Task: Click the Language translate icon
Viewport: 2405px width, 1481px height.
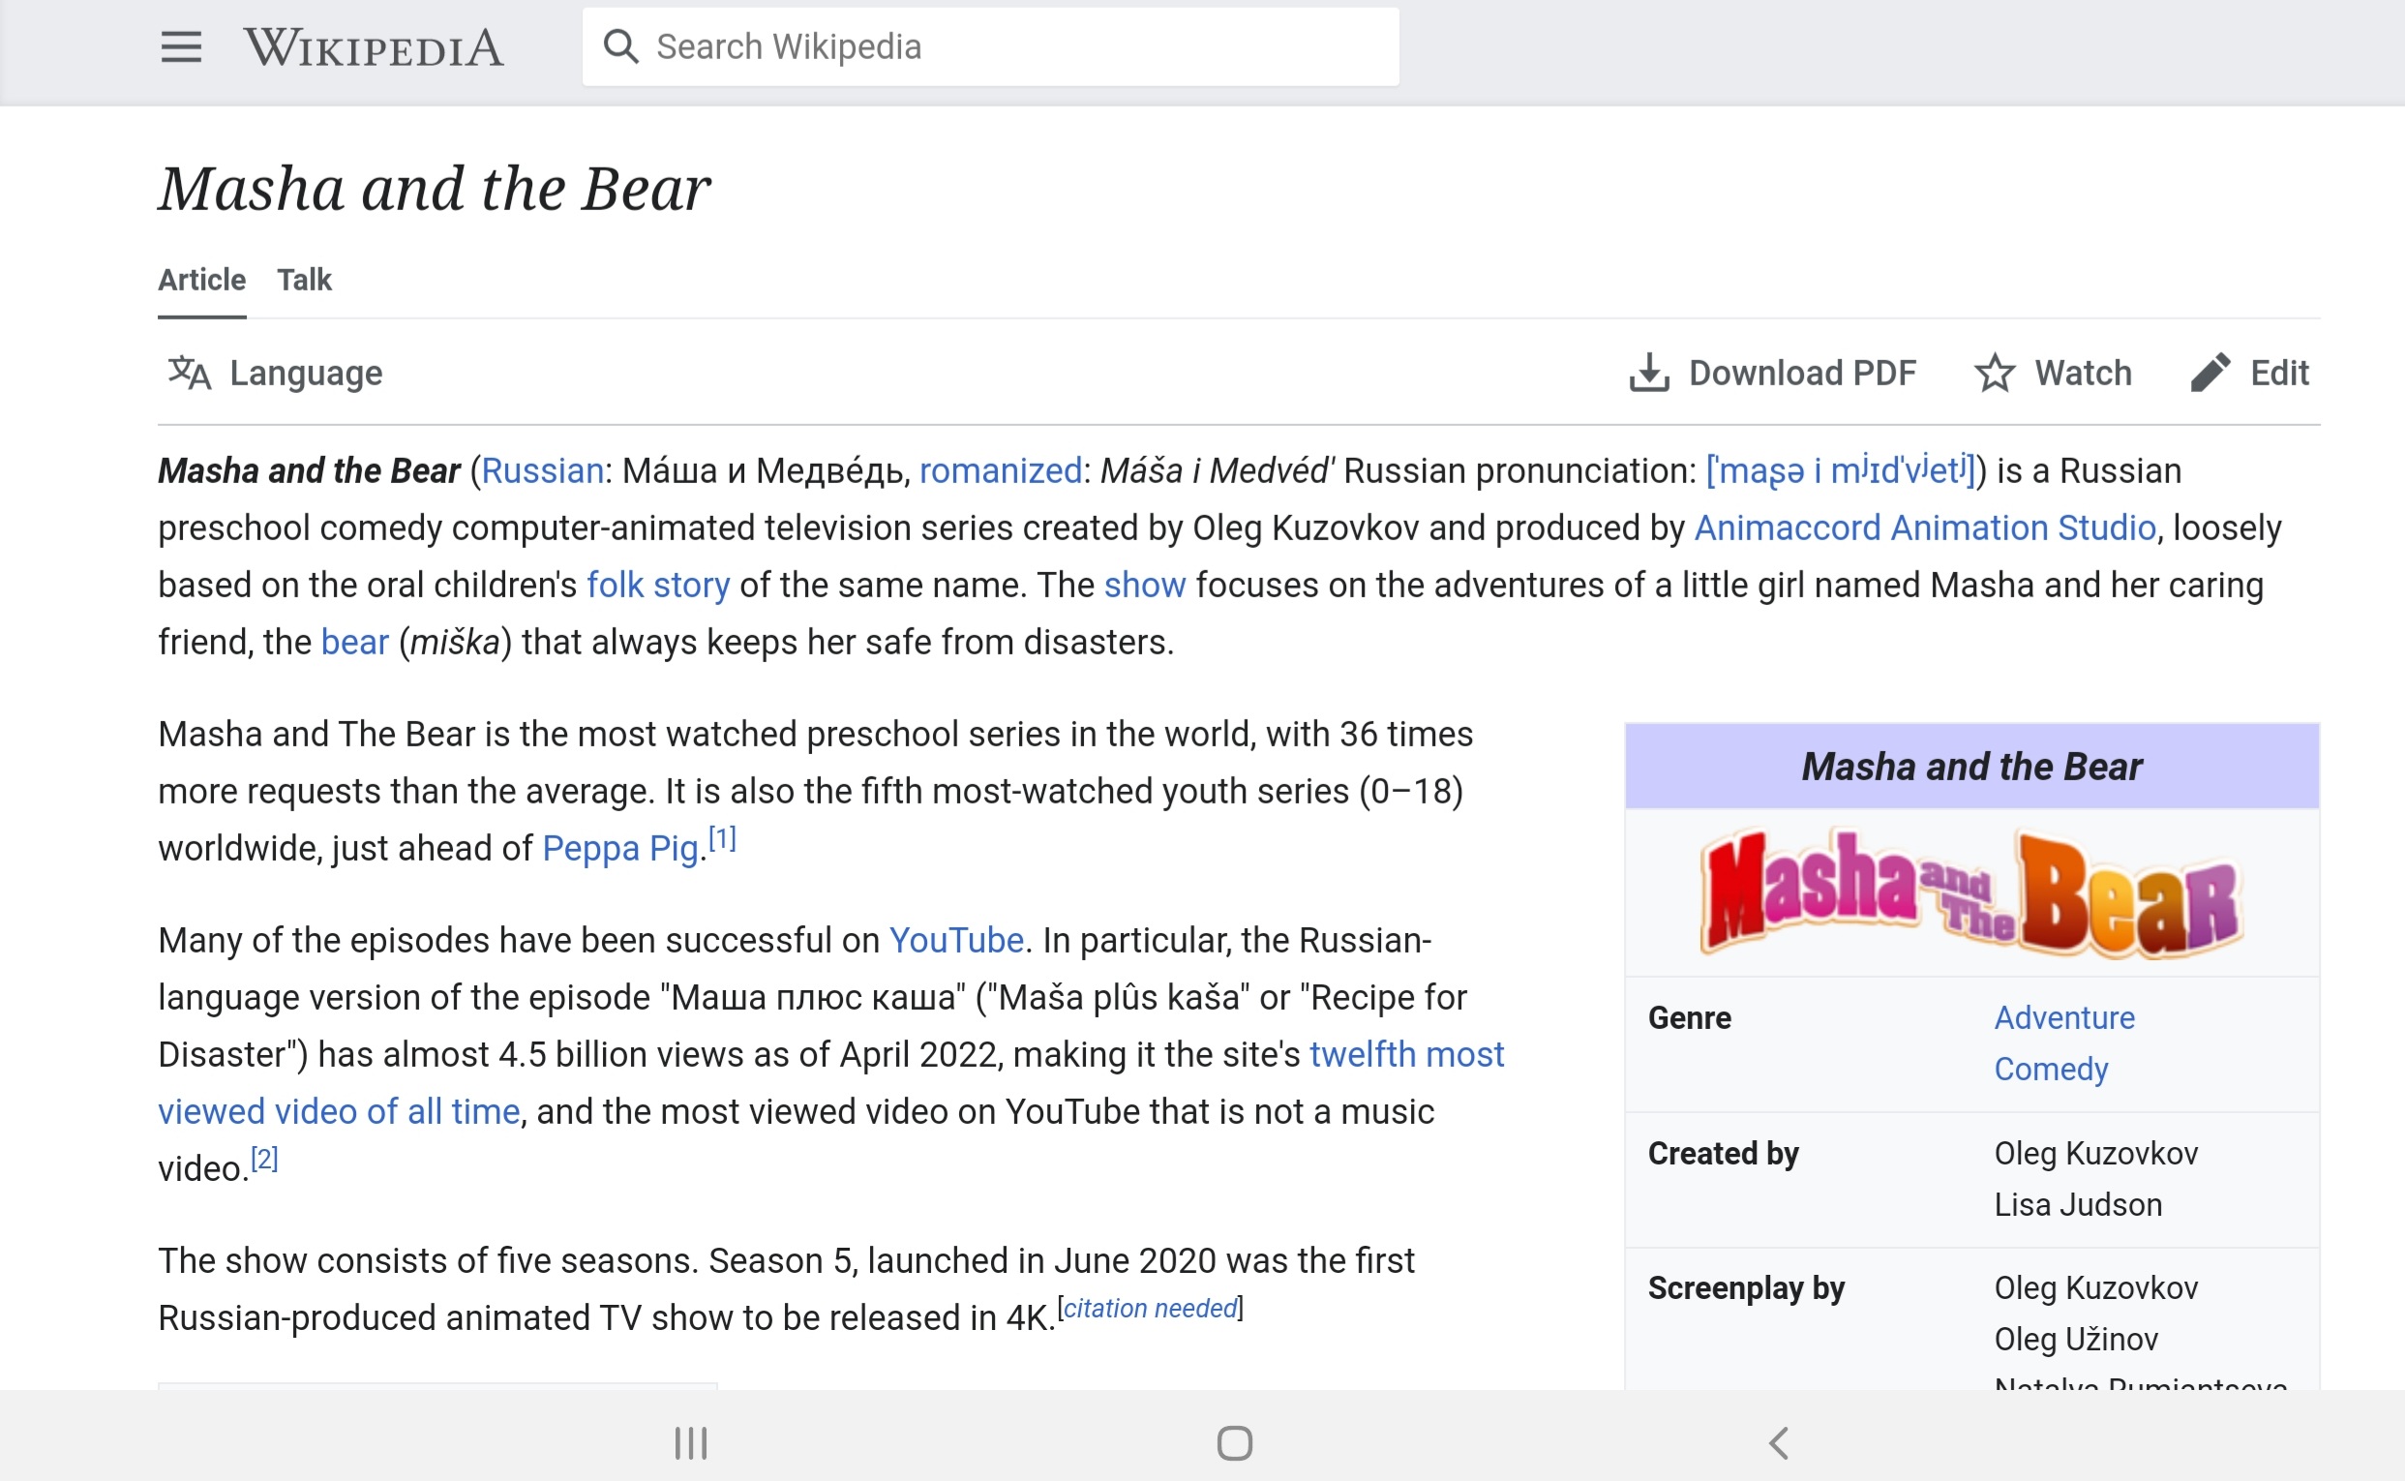Action: click(187, 375)
